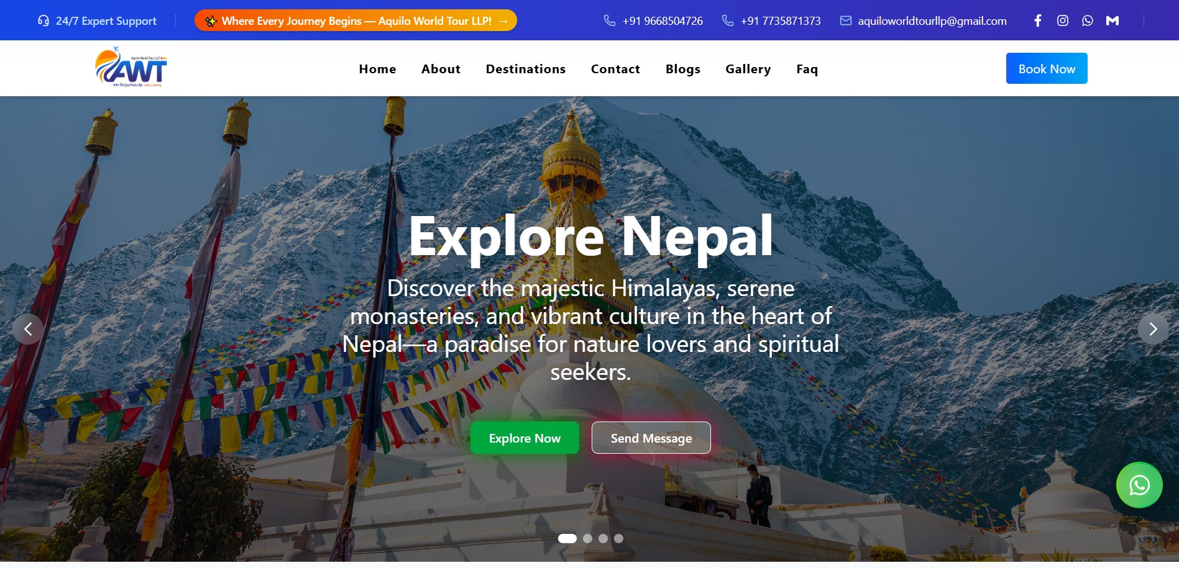Select the second carousel dot indicator
The image size is (1179, 568).
(x=587, y=538)
